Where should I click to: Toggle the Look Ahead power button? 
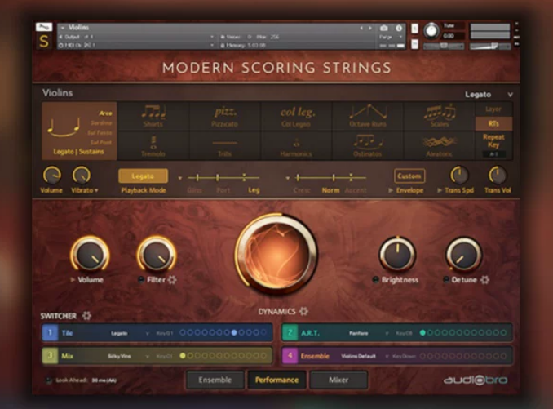48,380
